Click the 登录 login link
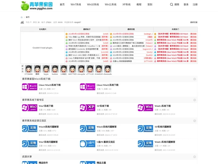 click(186, 5)
